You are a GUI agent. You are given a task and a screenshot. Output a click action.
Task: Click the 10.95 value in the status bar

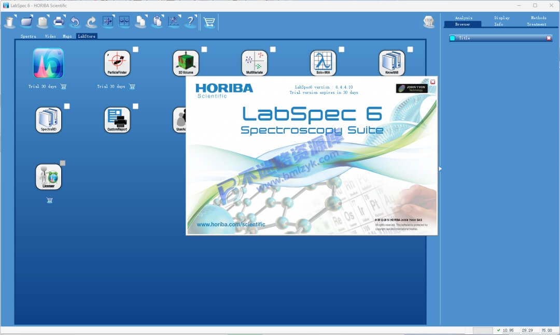tap(508, 330)
